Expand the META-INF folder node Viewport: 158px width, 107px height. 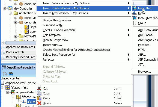pyautogui.click(x=16, y=36)
